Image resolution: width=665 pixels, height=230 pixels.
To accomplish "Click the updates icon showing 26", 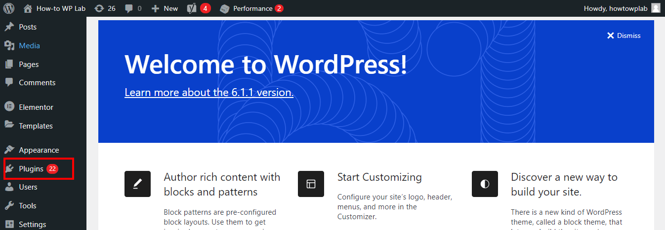I will click(x=99, y=8).
